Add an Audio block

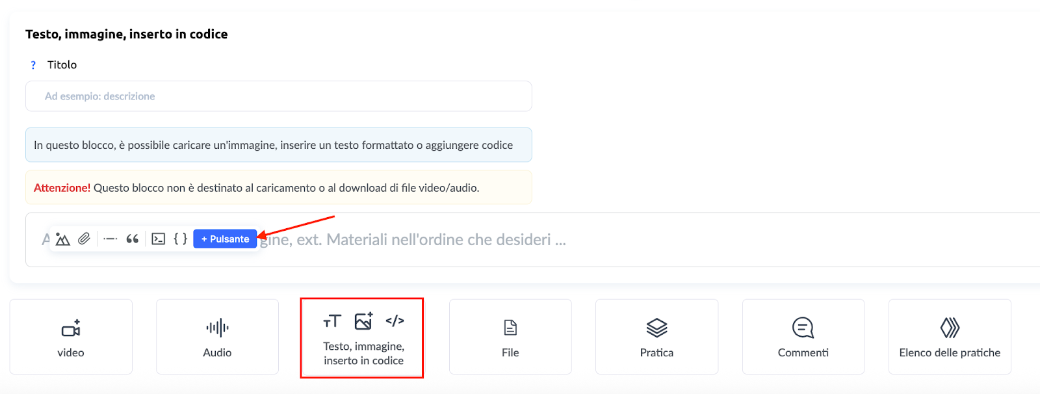click(x=217, y=337)
